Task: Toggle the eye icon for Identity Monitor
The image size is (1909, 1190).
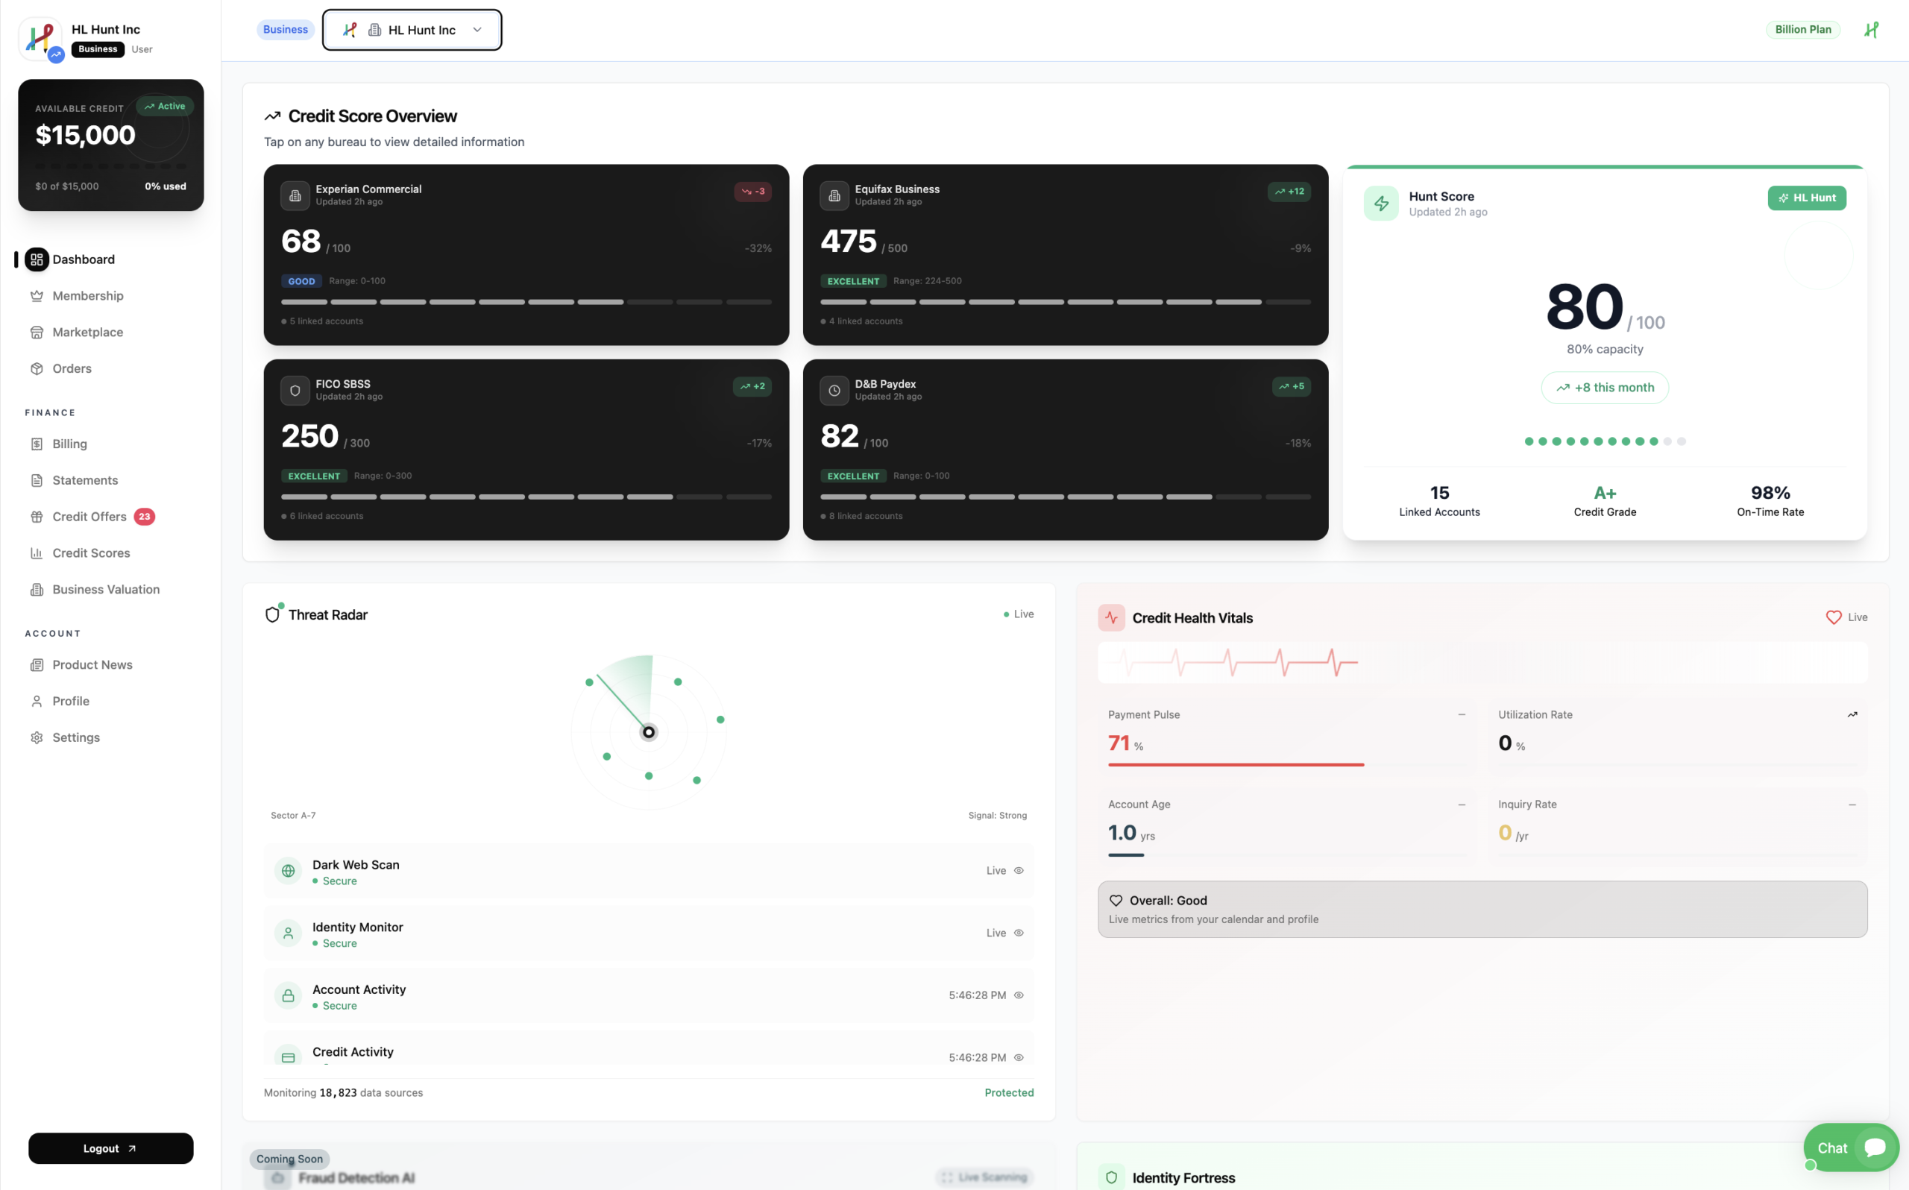Action: pyautogui.click(x=1018, y=933)
